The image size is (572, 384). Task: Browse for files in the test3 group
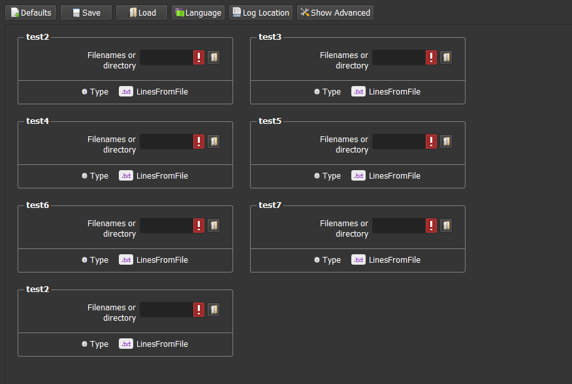coord(446,57)
